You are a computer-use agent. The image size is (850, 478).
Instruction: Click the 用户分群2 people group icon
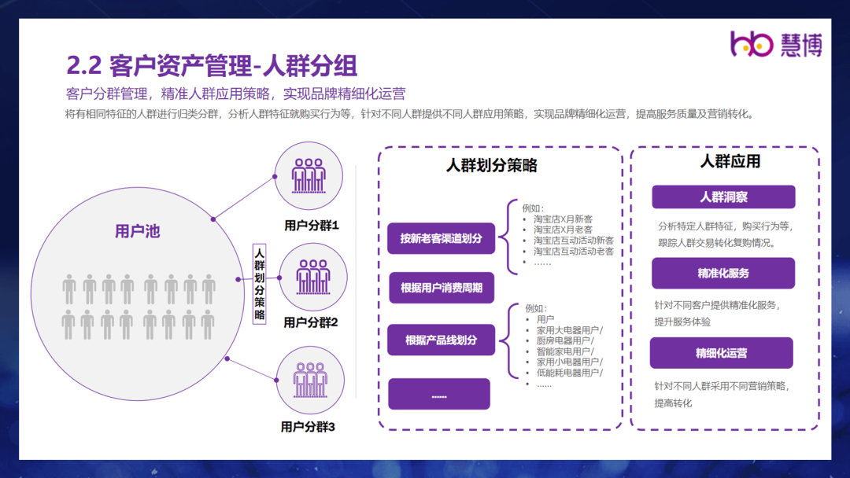tap(312, 277)
